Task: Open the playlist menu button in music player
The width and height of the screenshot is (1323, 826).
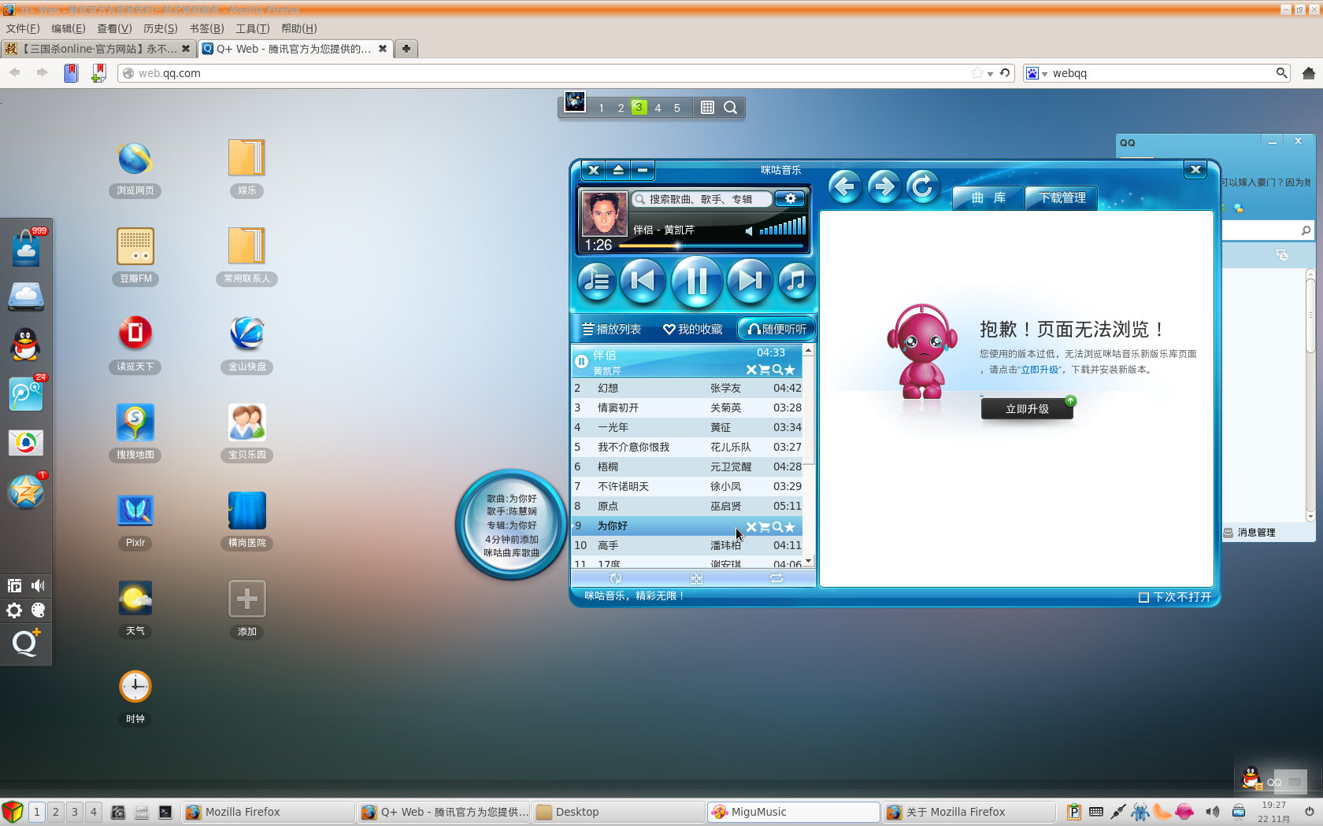Action: (x=597, y=281)
